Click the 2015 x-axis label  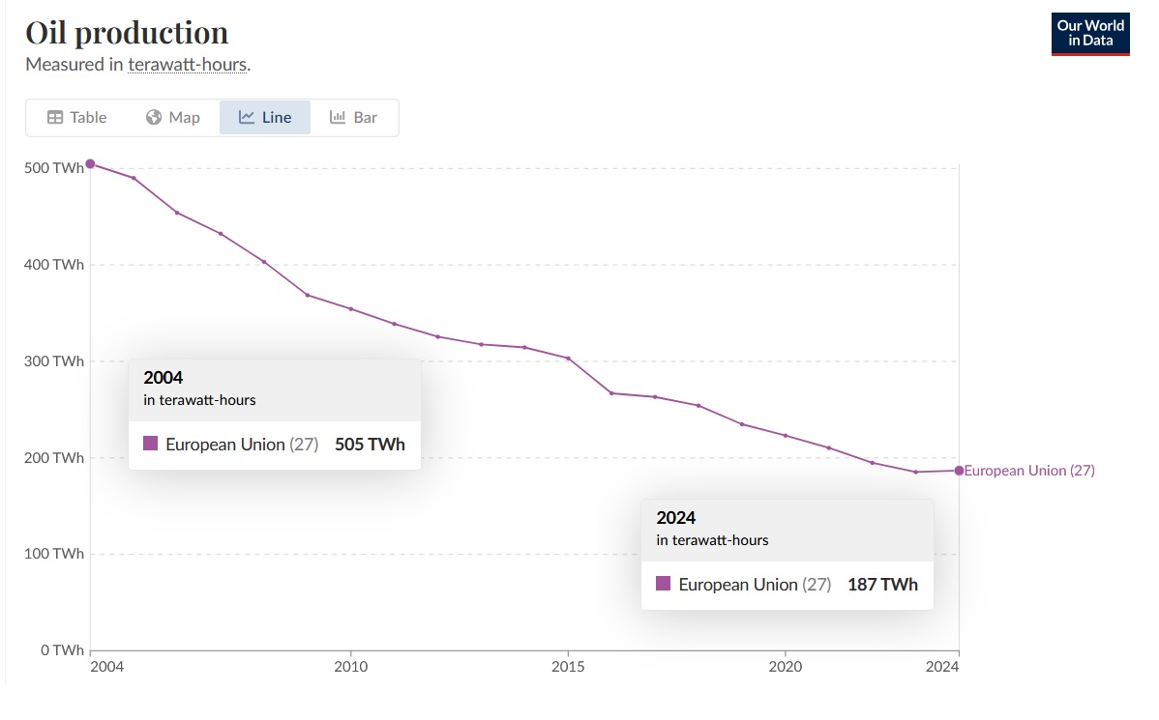point(568,667)
